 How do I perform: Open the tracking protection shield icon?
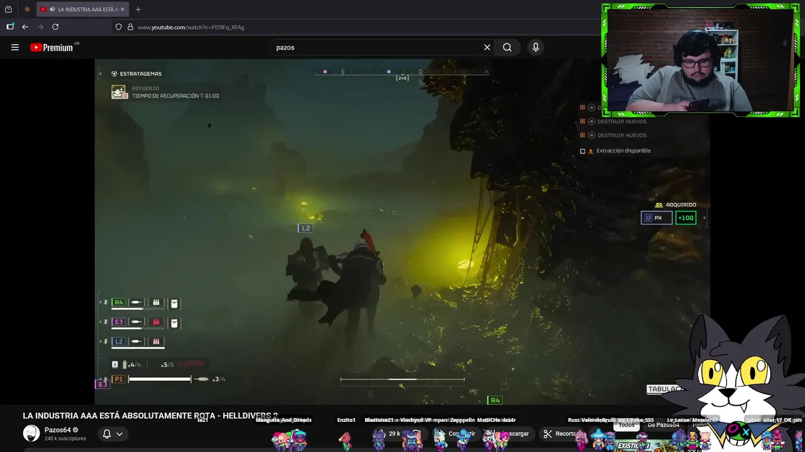(x=118, y=27)
